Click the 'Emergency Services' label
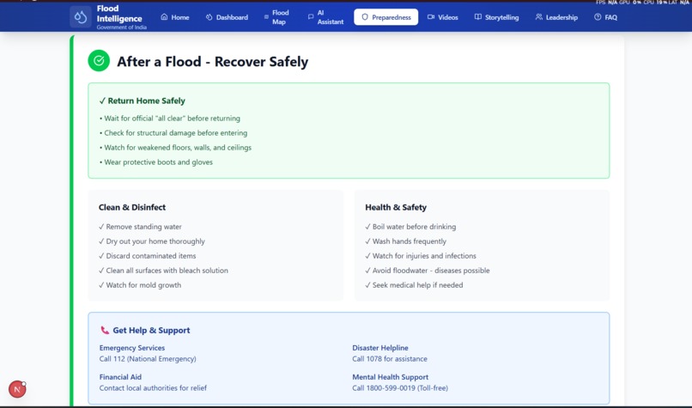The height and width of the screenshot is (408, 692). [132, 348]
